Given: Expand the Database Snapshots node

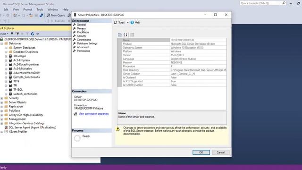Looking at the screenshot, I should 6,52.
